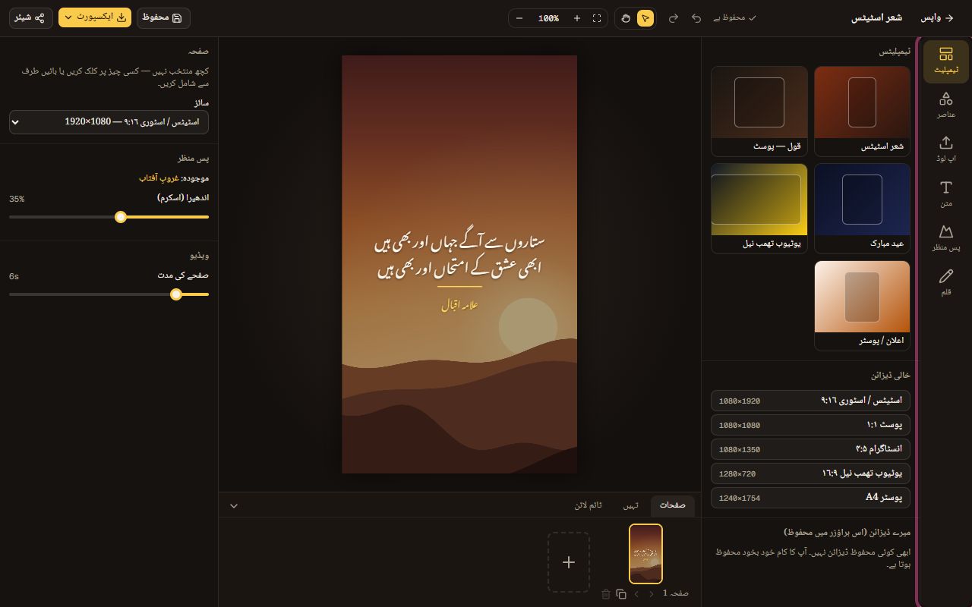The image size is (972, 607).
Task: Select the yellow یوٹیوب تھمب نیل template card
Action: click(759, 209)
